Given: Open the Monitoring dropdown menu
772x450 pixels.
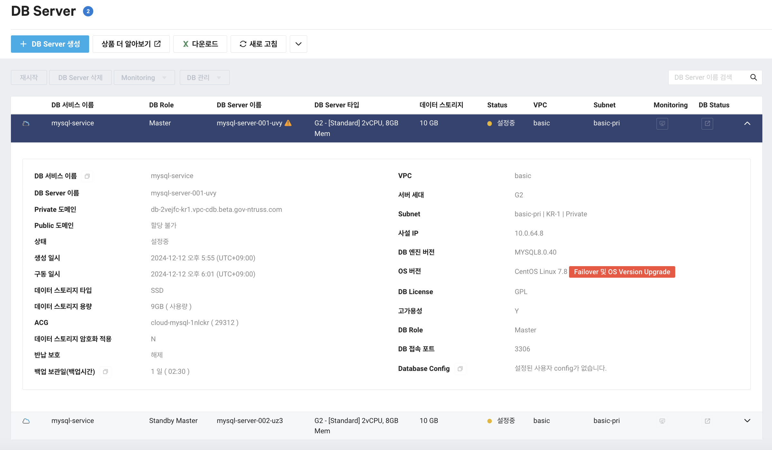Looking at the screenshot, I should tap(144, 77).
